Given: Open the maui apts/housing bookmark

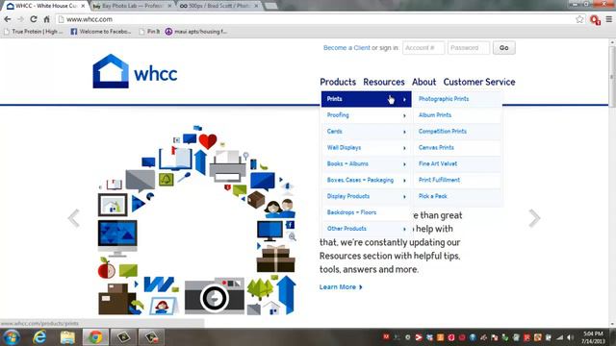Looking at the screenshot, I should (x=195, y=32).
